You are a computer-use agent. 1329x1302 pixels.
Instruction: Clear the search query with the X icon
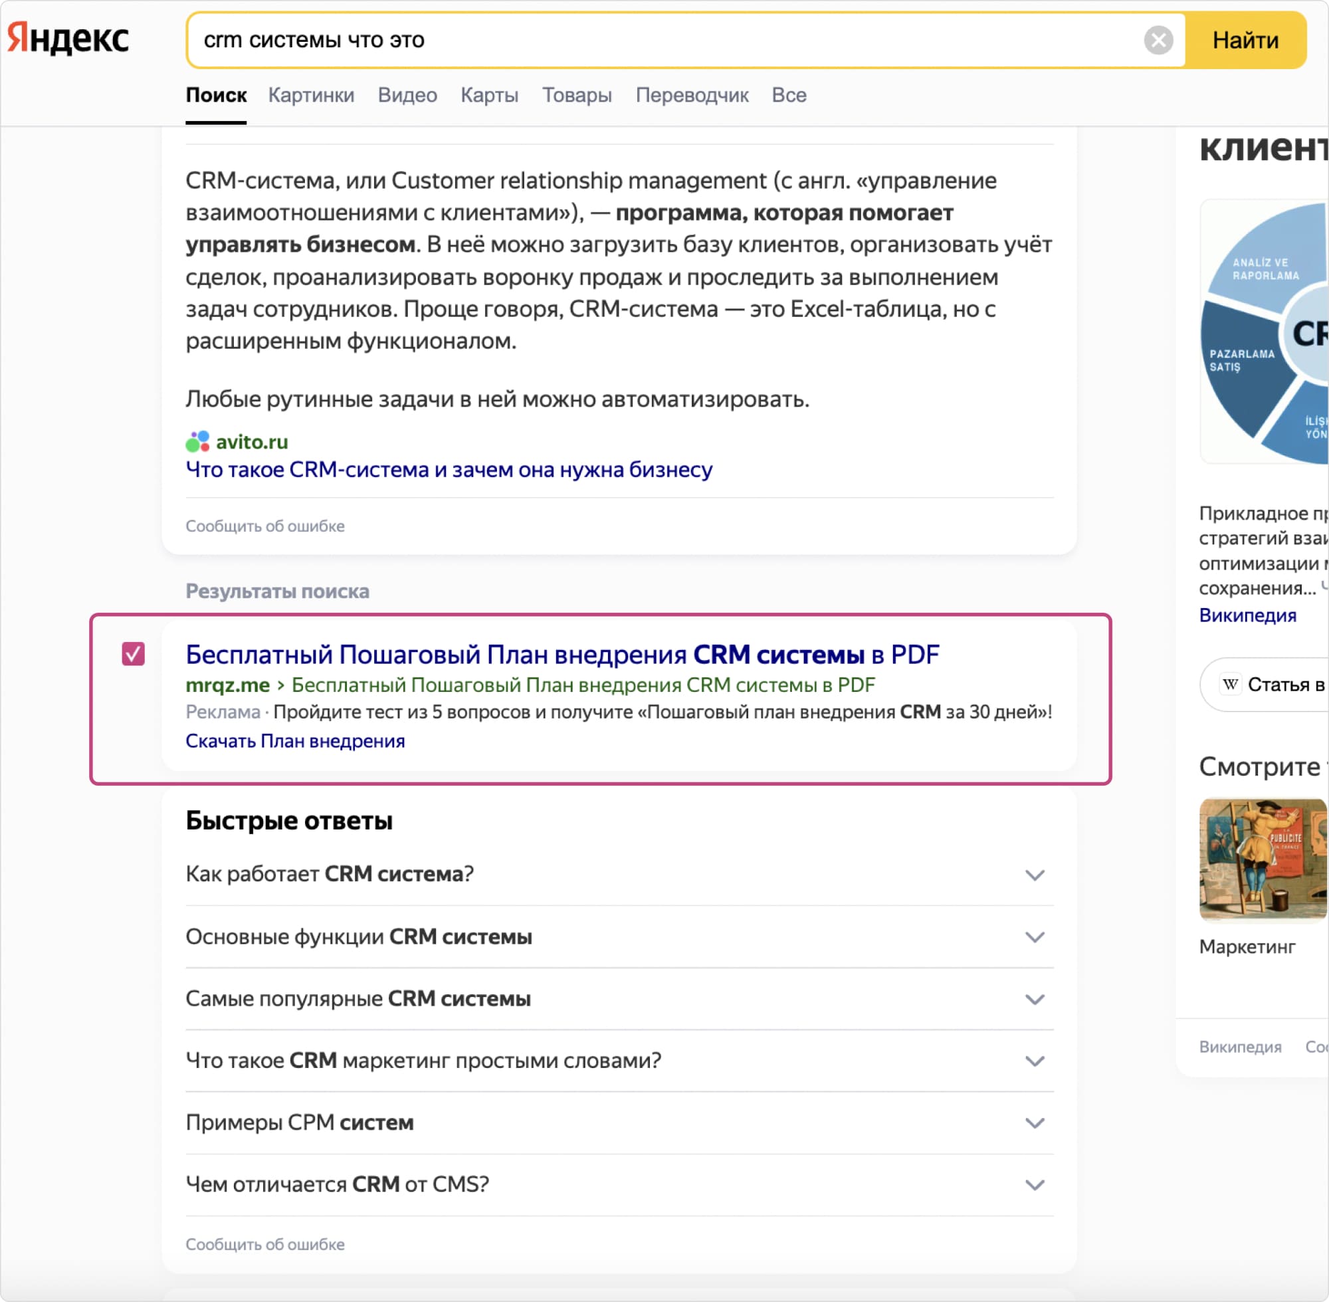(1158, 41)
